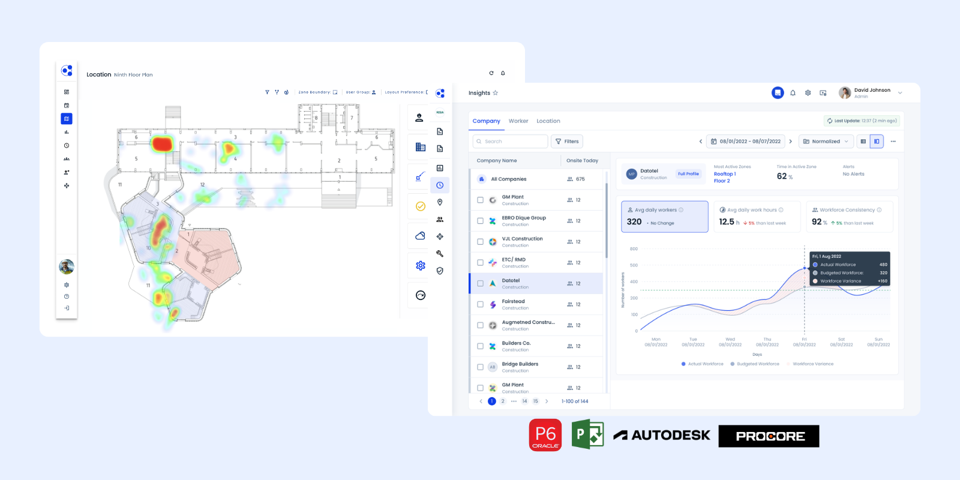
Task: Open the Rooftop 1 zone link
Action: (x=725, y=174)
